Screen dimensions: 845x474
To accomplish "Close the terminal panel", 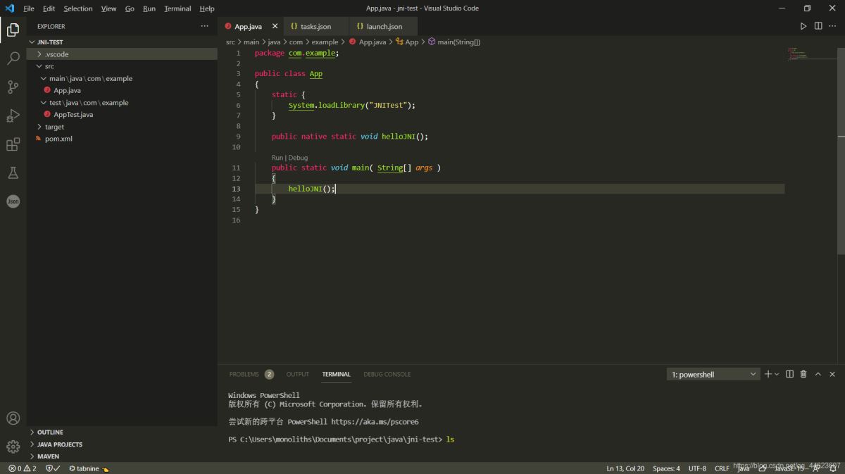I will 832,374.
